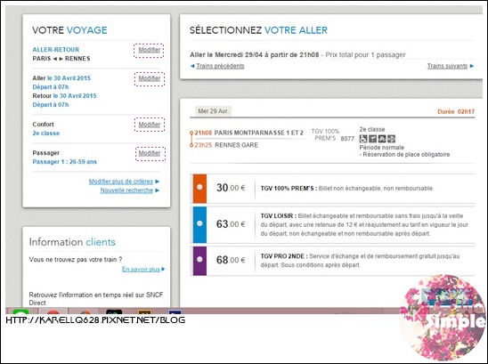Click Modifier next to ALLER-RETOUR
Screen dimensions: 488x364
click(x=149, y=50)
